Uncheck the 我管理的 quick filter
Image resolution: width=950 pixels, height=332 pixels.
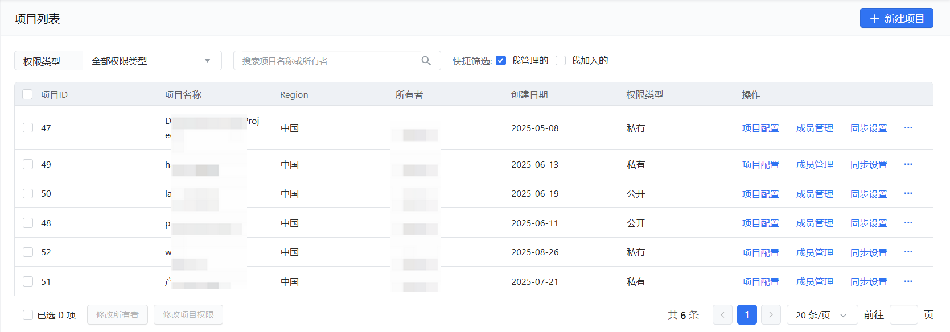[501, 61]
